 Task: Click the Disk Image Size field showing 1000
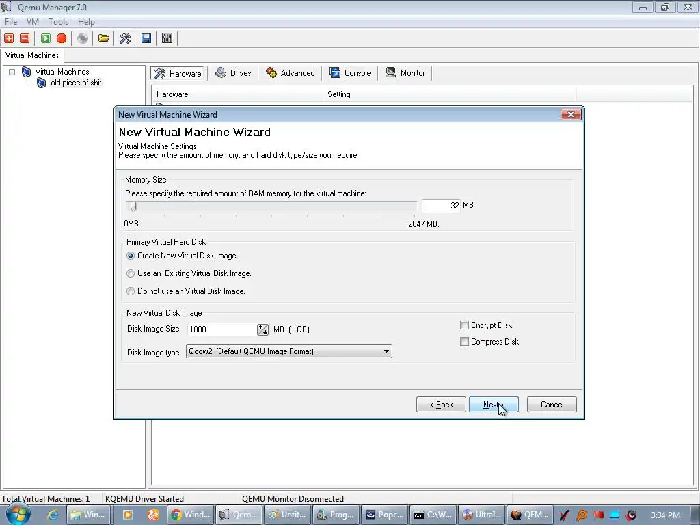[x=222, y=329]
